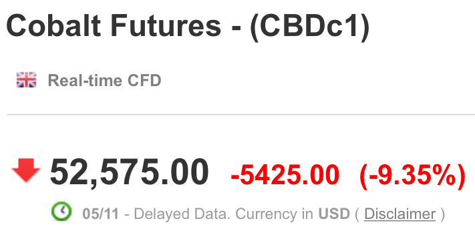Click the USD currency label
Image resolution: width=475 pixels, height=249 pixels.
point(334,214)
